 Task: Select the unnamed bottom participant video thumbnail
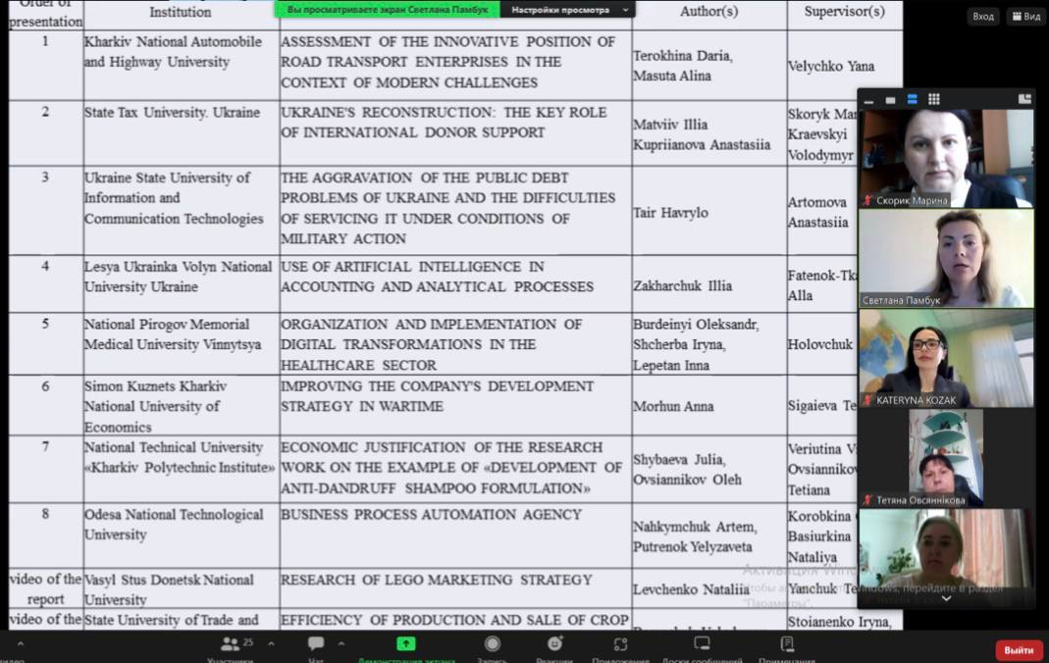click(x=946, y=558)
